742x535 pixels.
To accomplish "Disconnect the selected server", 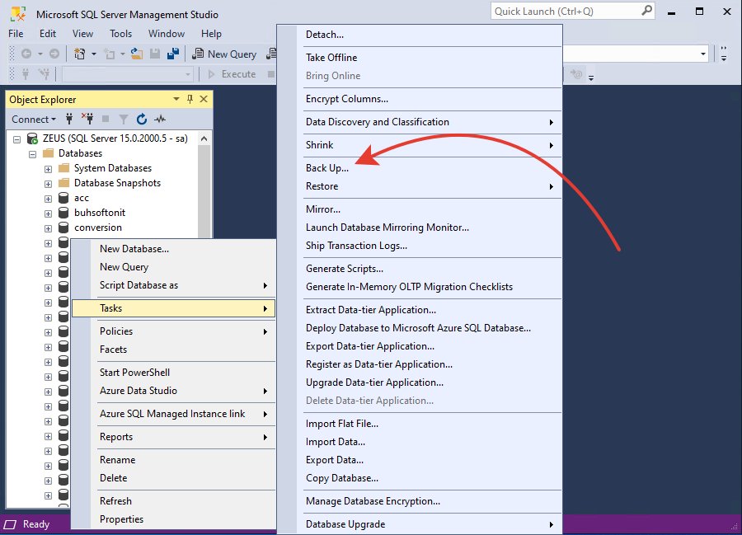I will point(87,118).
